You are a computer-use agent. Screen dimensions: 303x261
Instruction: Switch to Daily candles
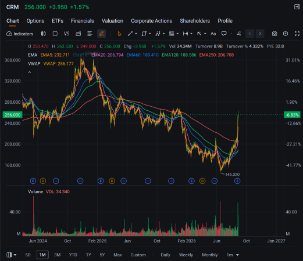pyautogui.click(x=165, y=255)
